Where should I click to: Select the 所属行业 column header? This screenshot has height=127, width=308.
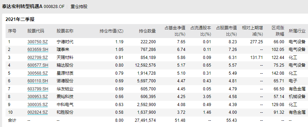[297, 31]
